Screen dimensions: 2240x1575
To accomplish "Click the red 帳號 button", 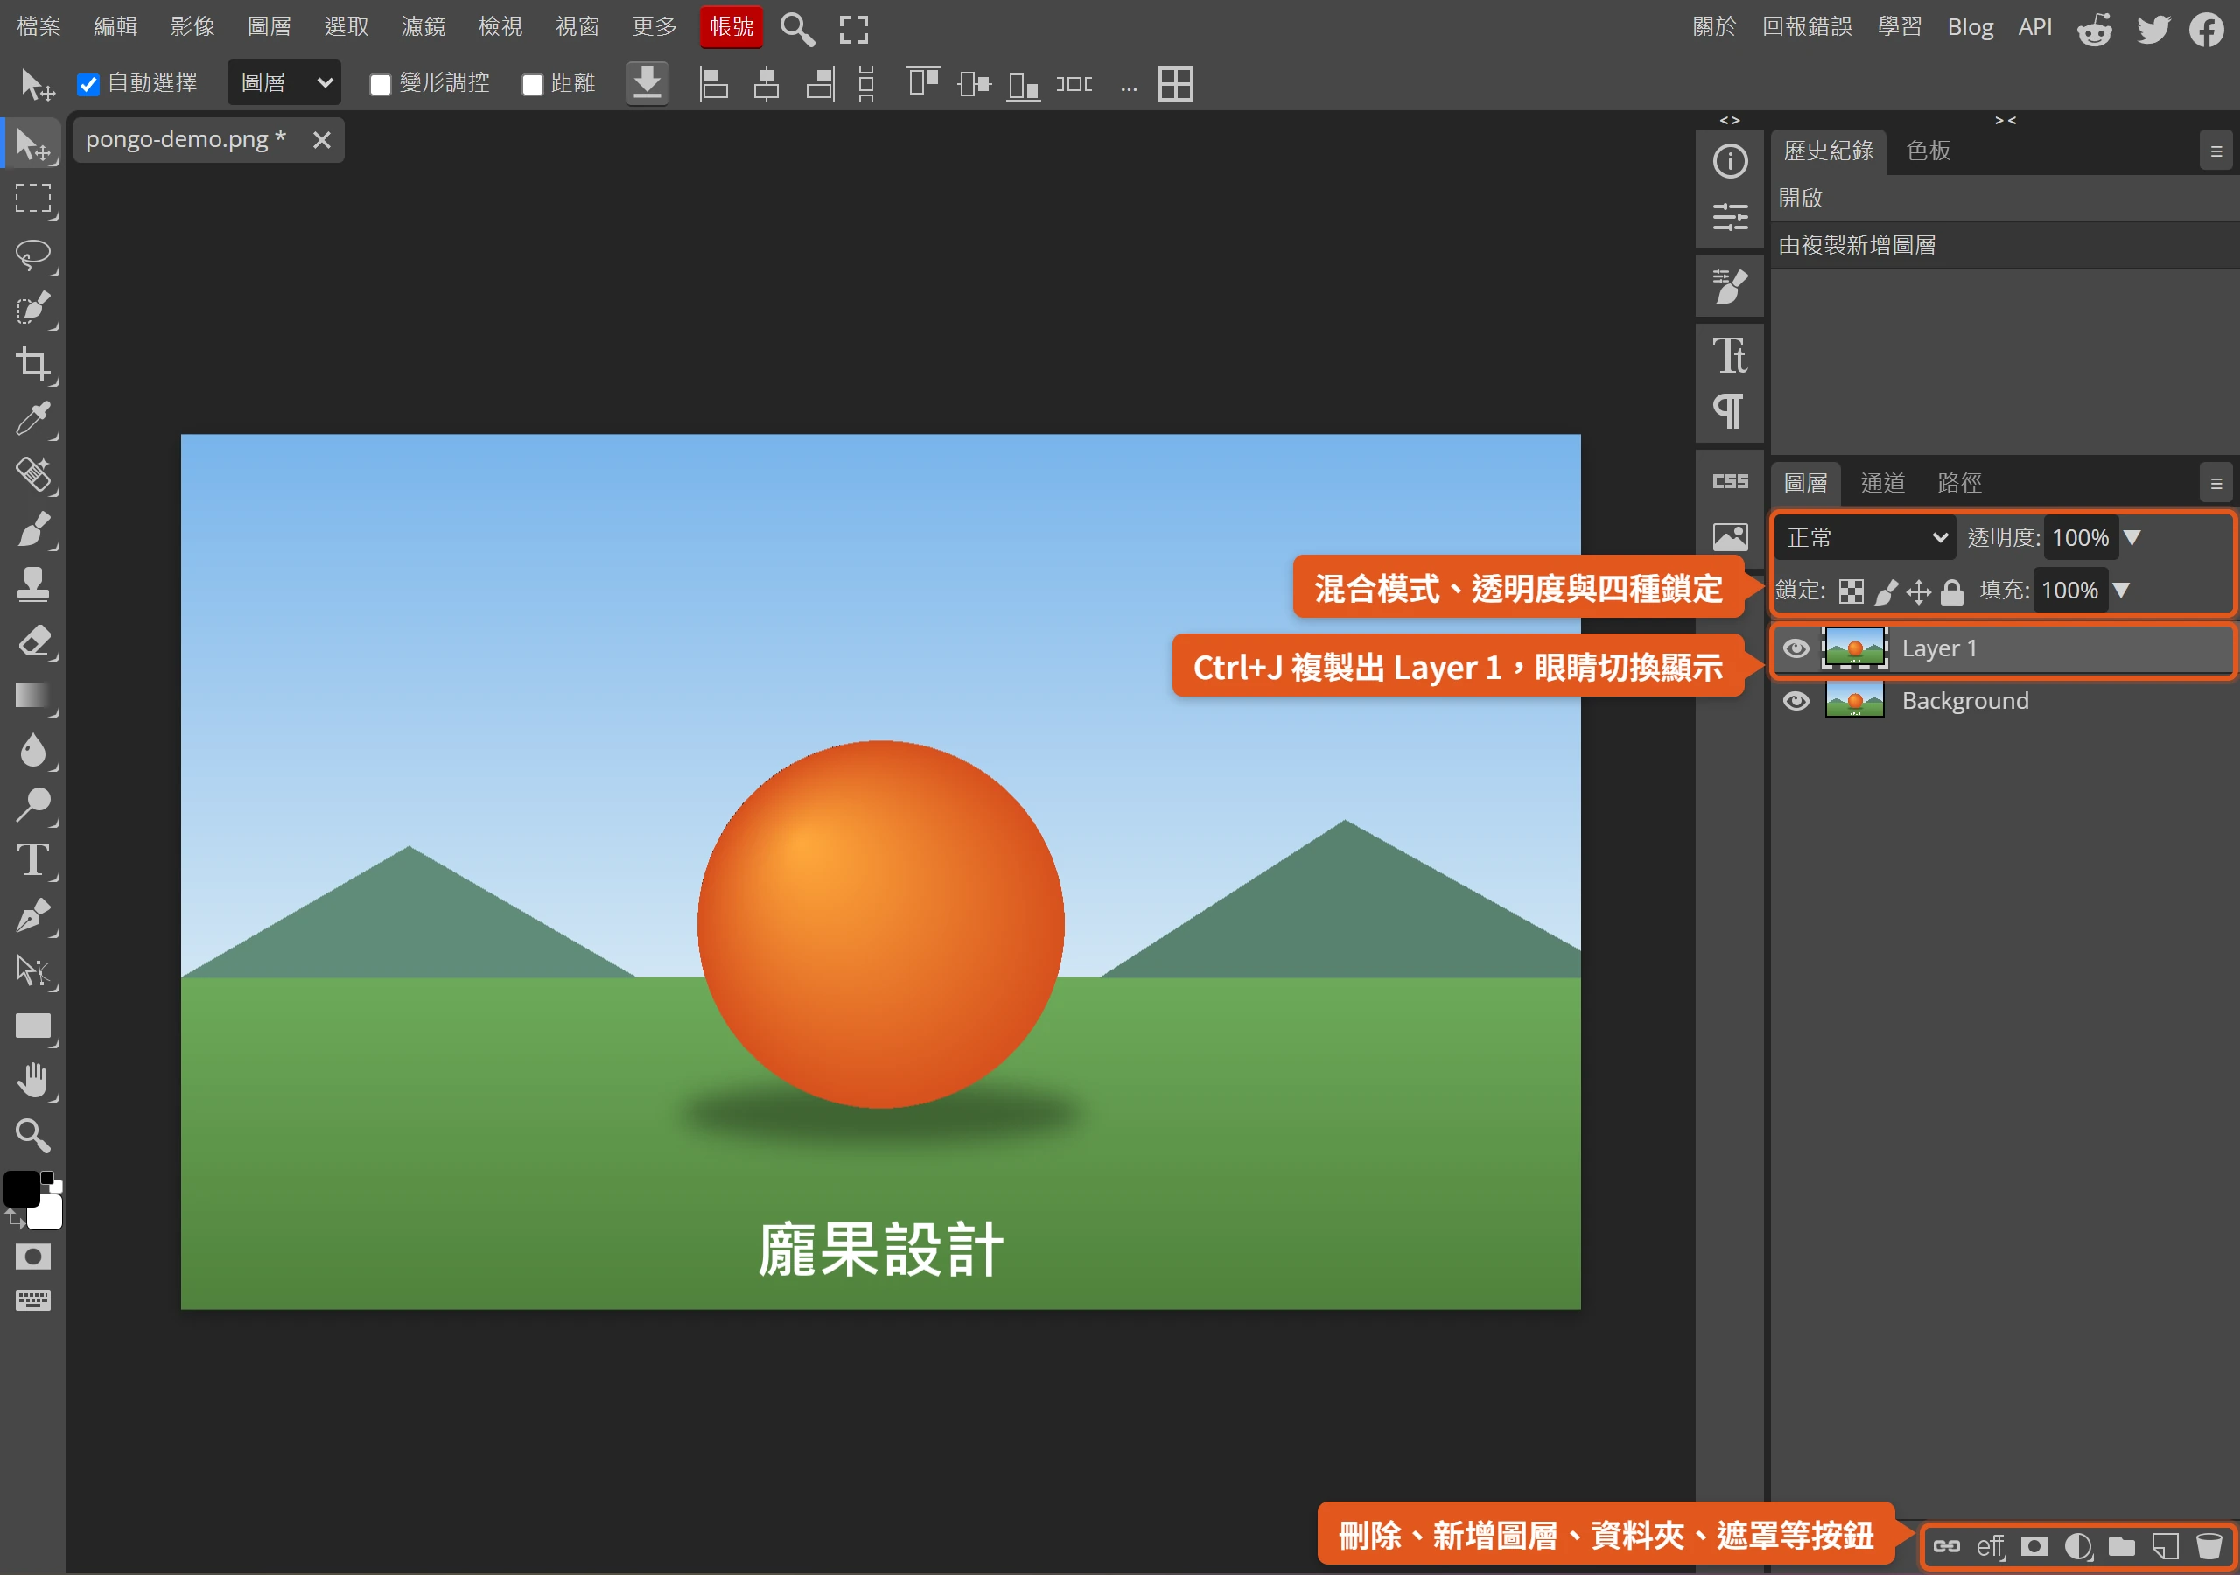I will click(731, 26).
